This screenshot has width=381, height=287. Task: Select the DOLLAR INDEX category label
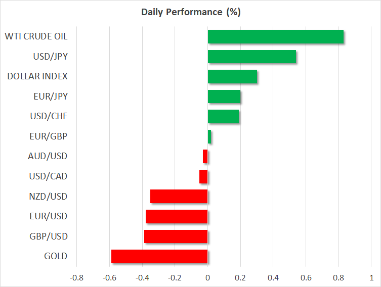[37, 76]
